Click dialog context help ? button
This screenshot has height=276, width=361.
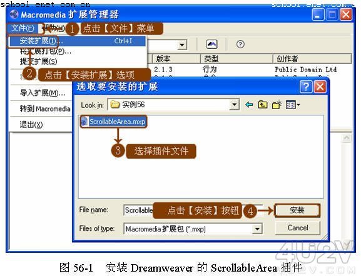pyautogui.click(x=306, y=87)
